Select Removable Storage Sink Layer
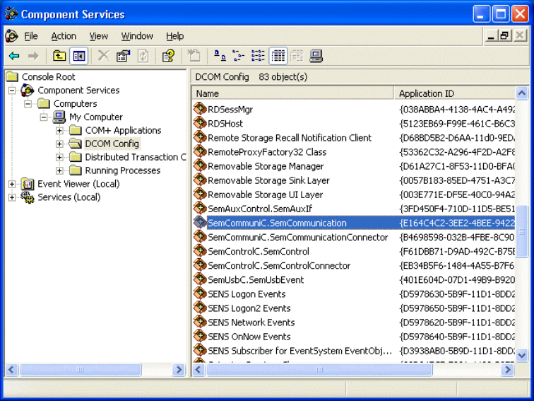 [x=268, y=180]
